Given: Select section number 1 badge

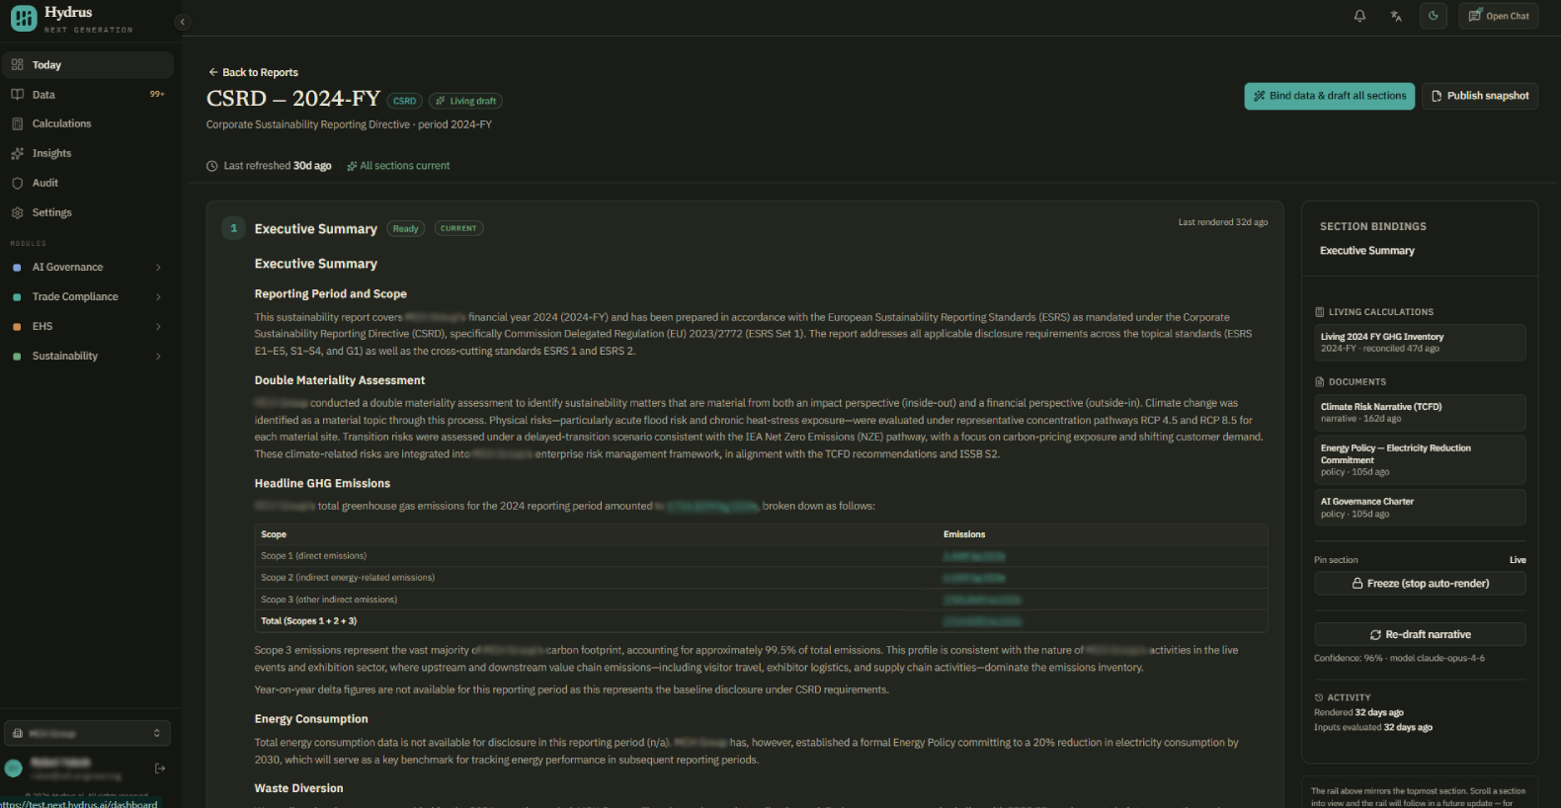Looking at the screenshot, I should click(x=234, y=228).
